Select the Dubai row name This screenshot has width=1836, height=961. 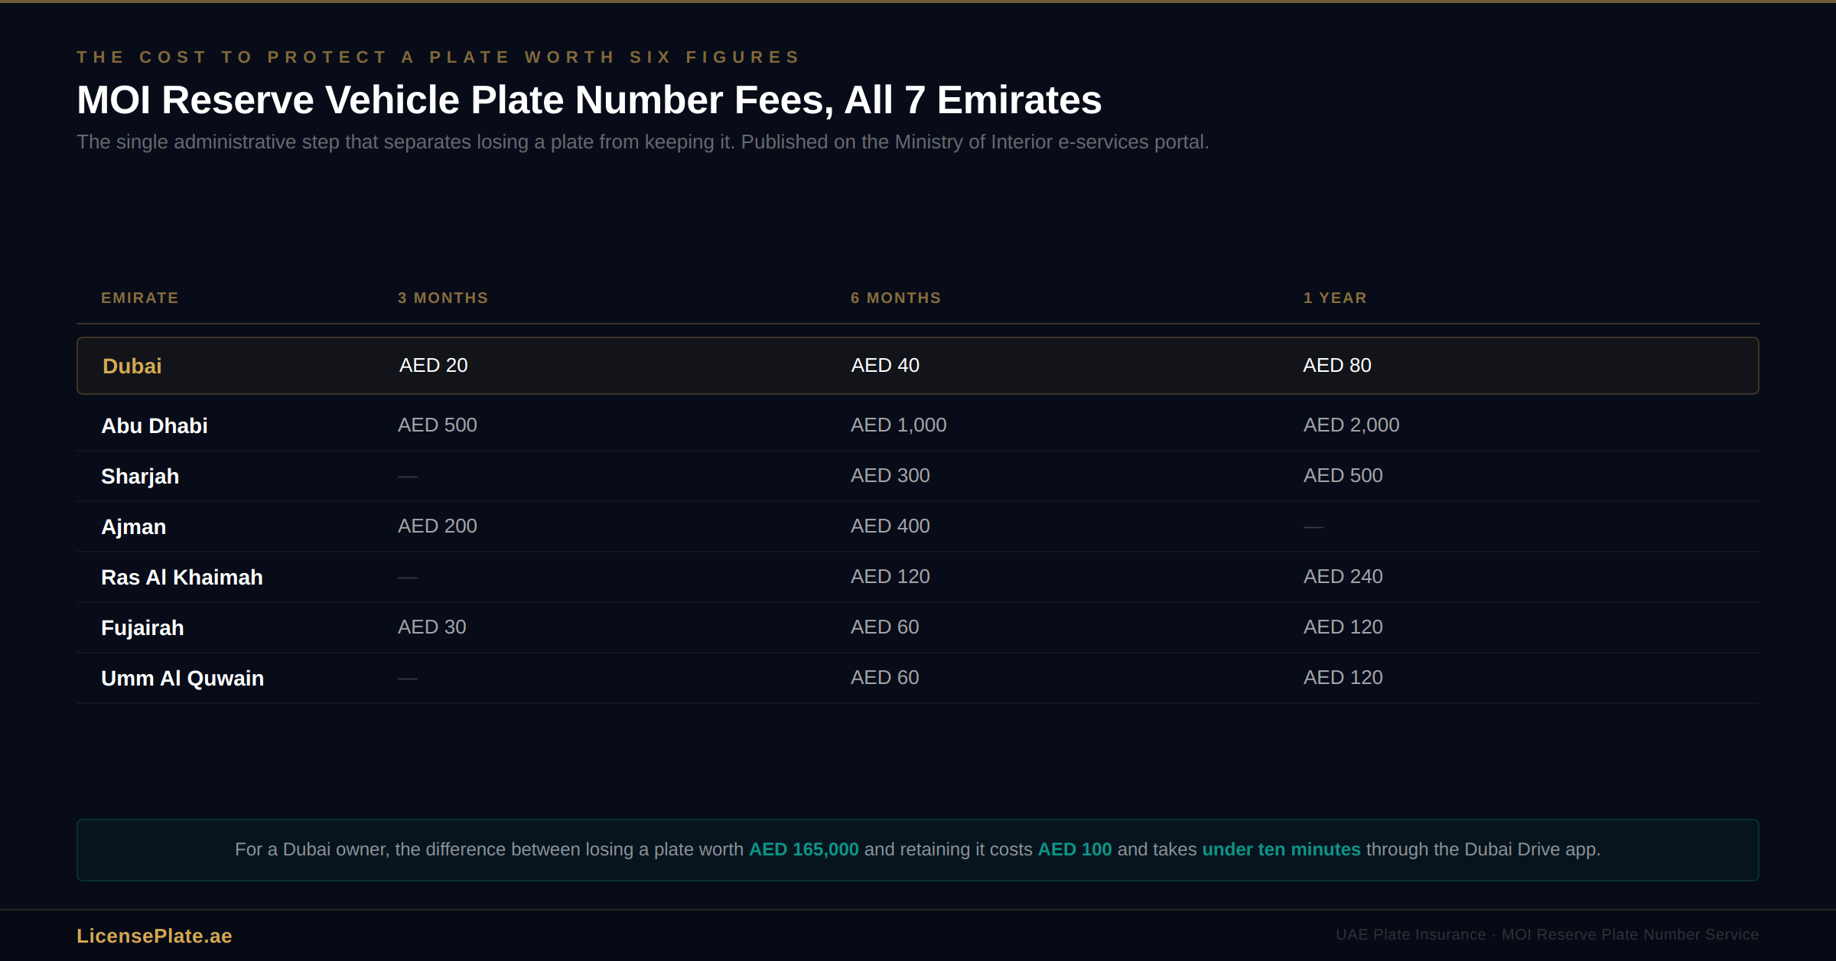(x=132, y=366)
